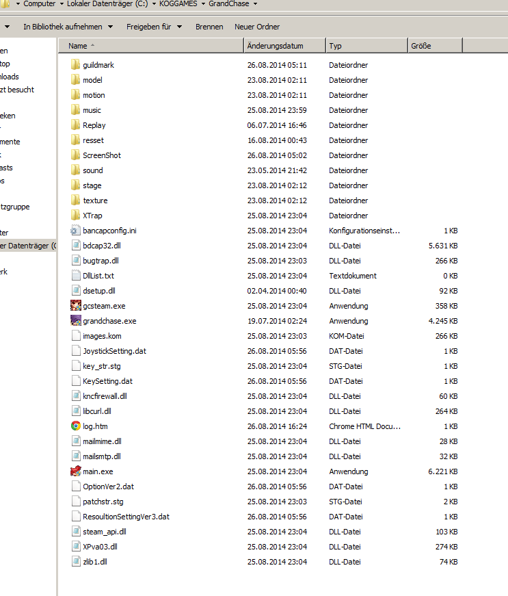Click the model folder icon
The height and width of the screenshot is (596, 508).
tap(76, 80)
